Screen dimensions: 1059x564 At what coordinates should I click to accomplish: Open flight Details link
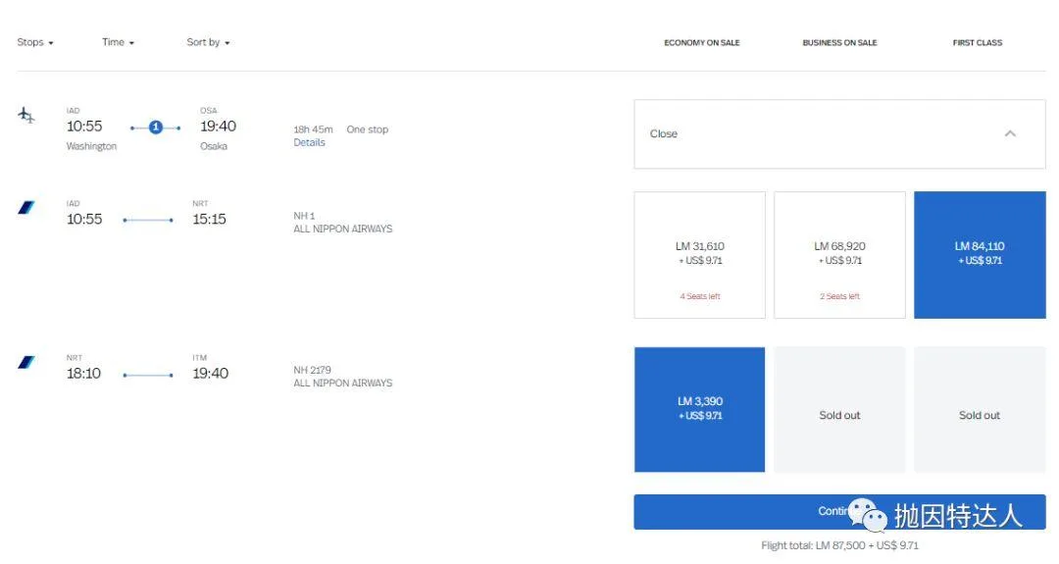[x=309, y=143]
